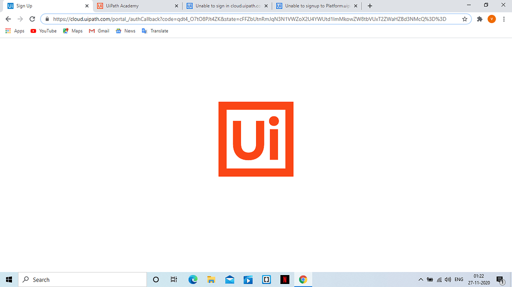Open the Chrome profile avatar
The height and width of the screenshot is (287, 512).
tap(491, 19)
